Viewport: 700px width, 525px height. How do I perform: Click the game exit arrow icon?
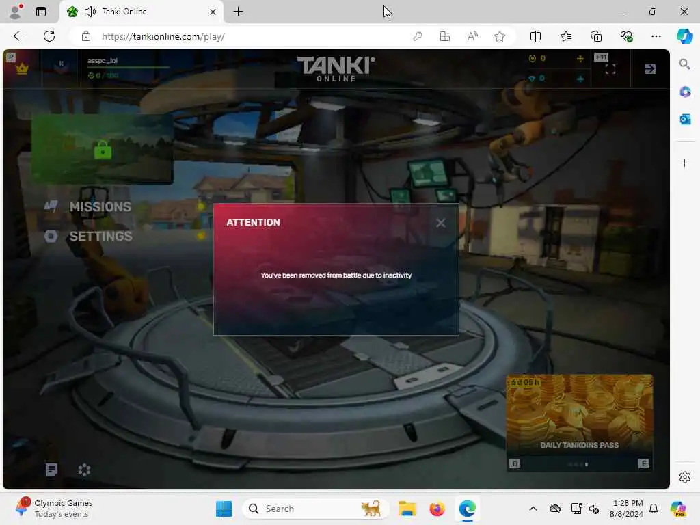point(650,69)
